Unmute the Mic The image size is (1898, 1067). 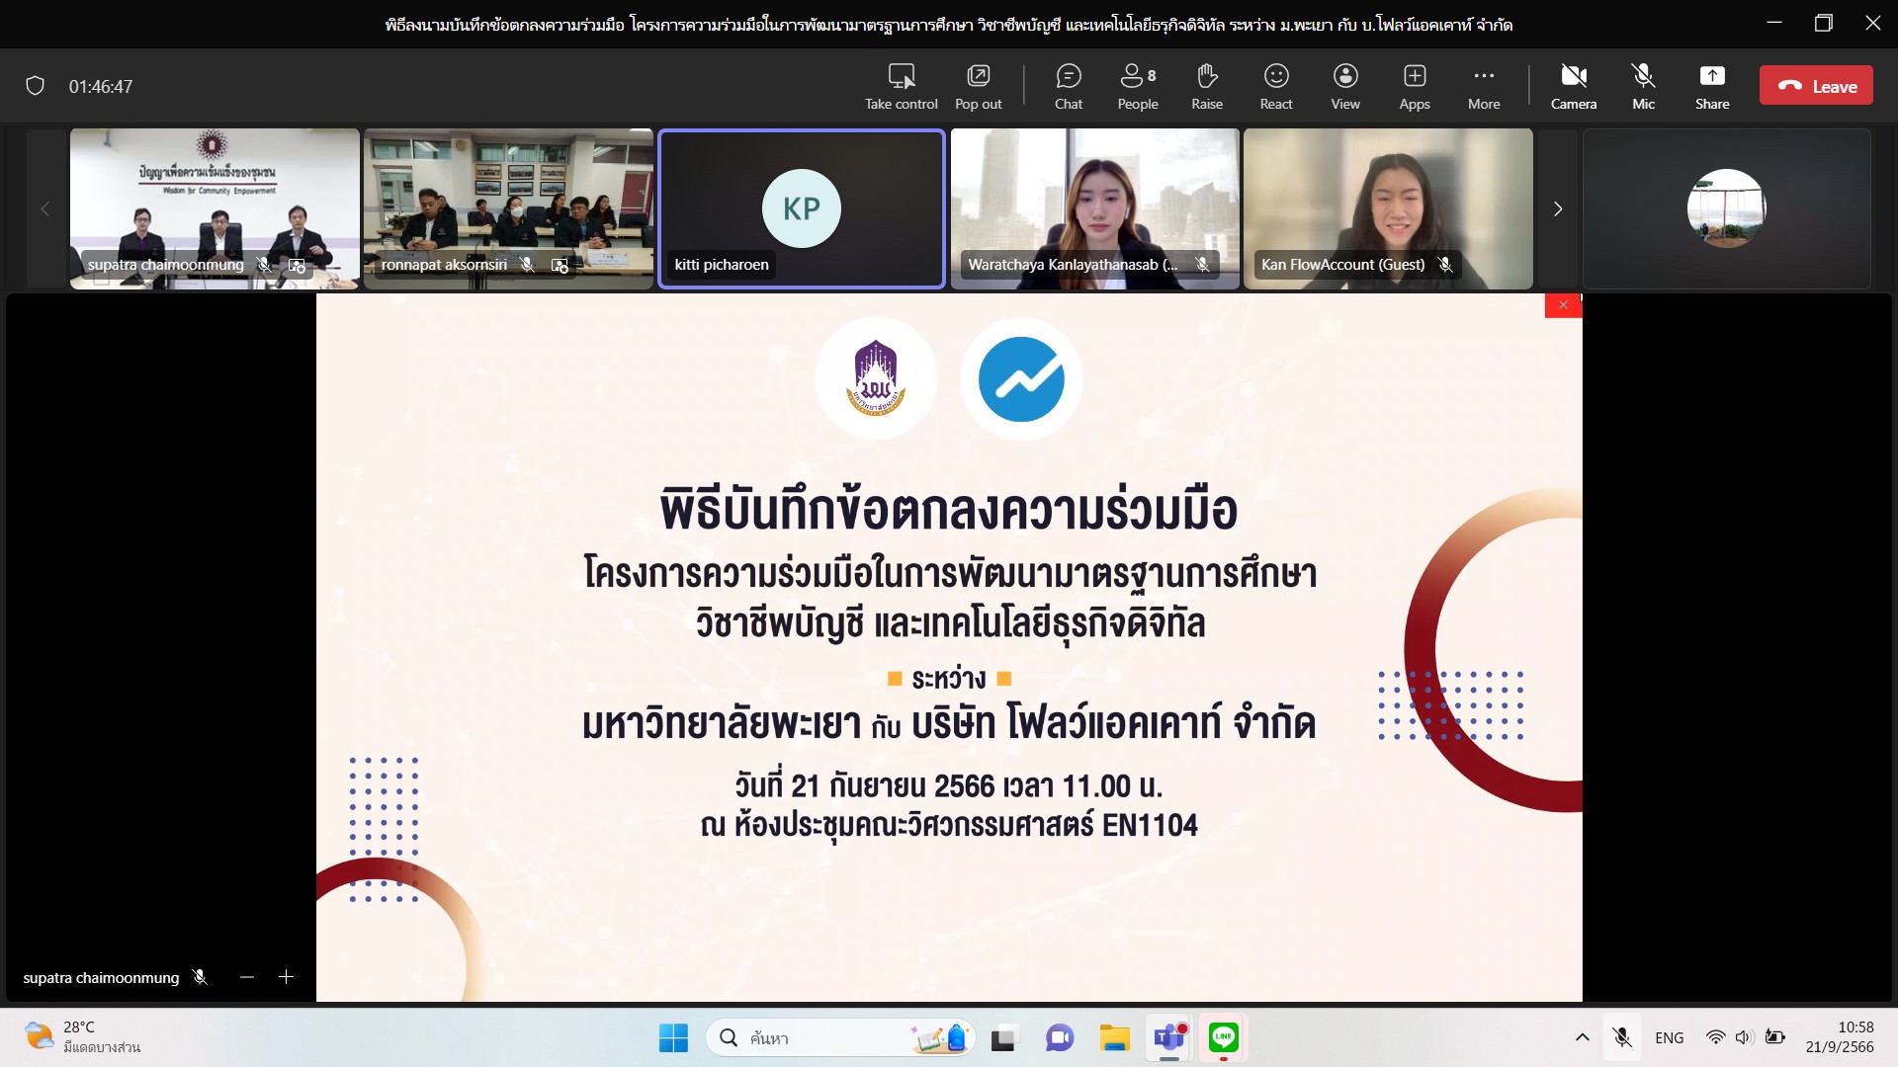pyautogui.click(x=1643, y=87)
